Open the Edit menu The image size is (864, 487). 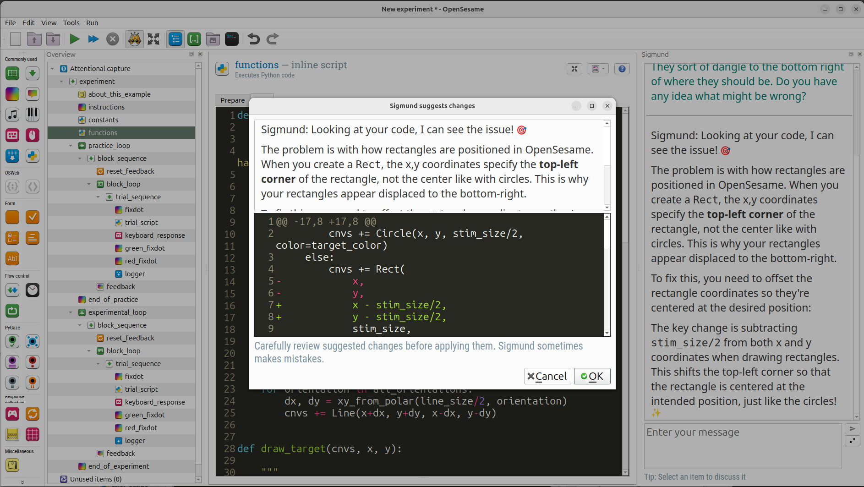[x=28, y=23]
